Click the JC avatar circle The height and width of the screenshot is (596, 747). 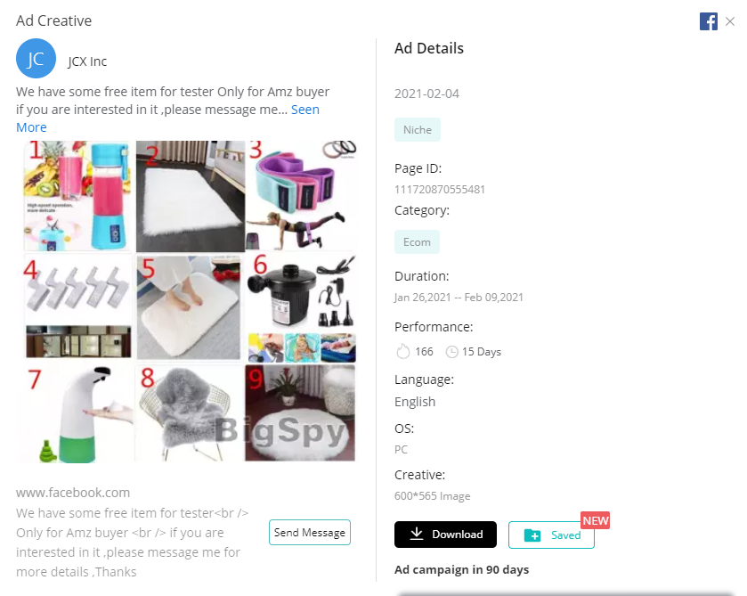[36, 59]
